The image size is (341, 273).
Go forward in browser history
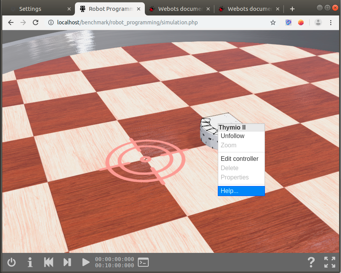tap(23, 22)
